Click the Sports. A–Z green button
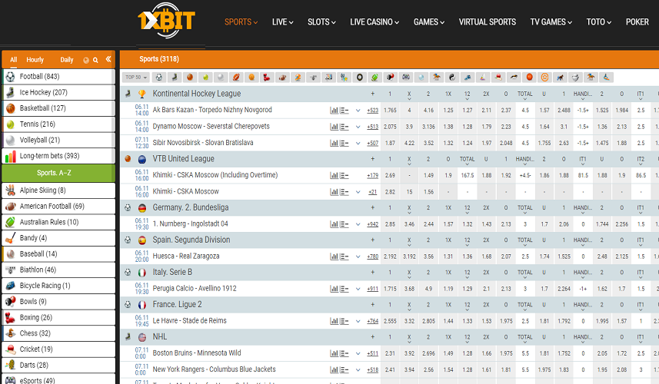Viewport: 659px width, 384px height. 58,173
